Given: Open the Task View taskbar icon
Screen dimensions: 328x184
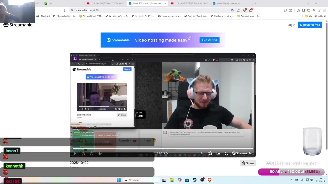Looking at the screenshot, I should click(x=164, y=180).
